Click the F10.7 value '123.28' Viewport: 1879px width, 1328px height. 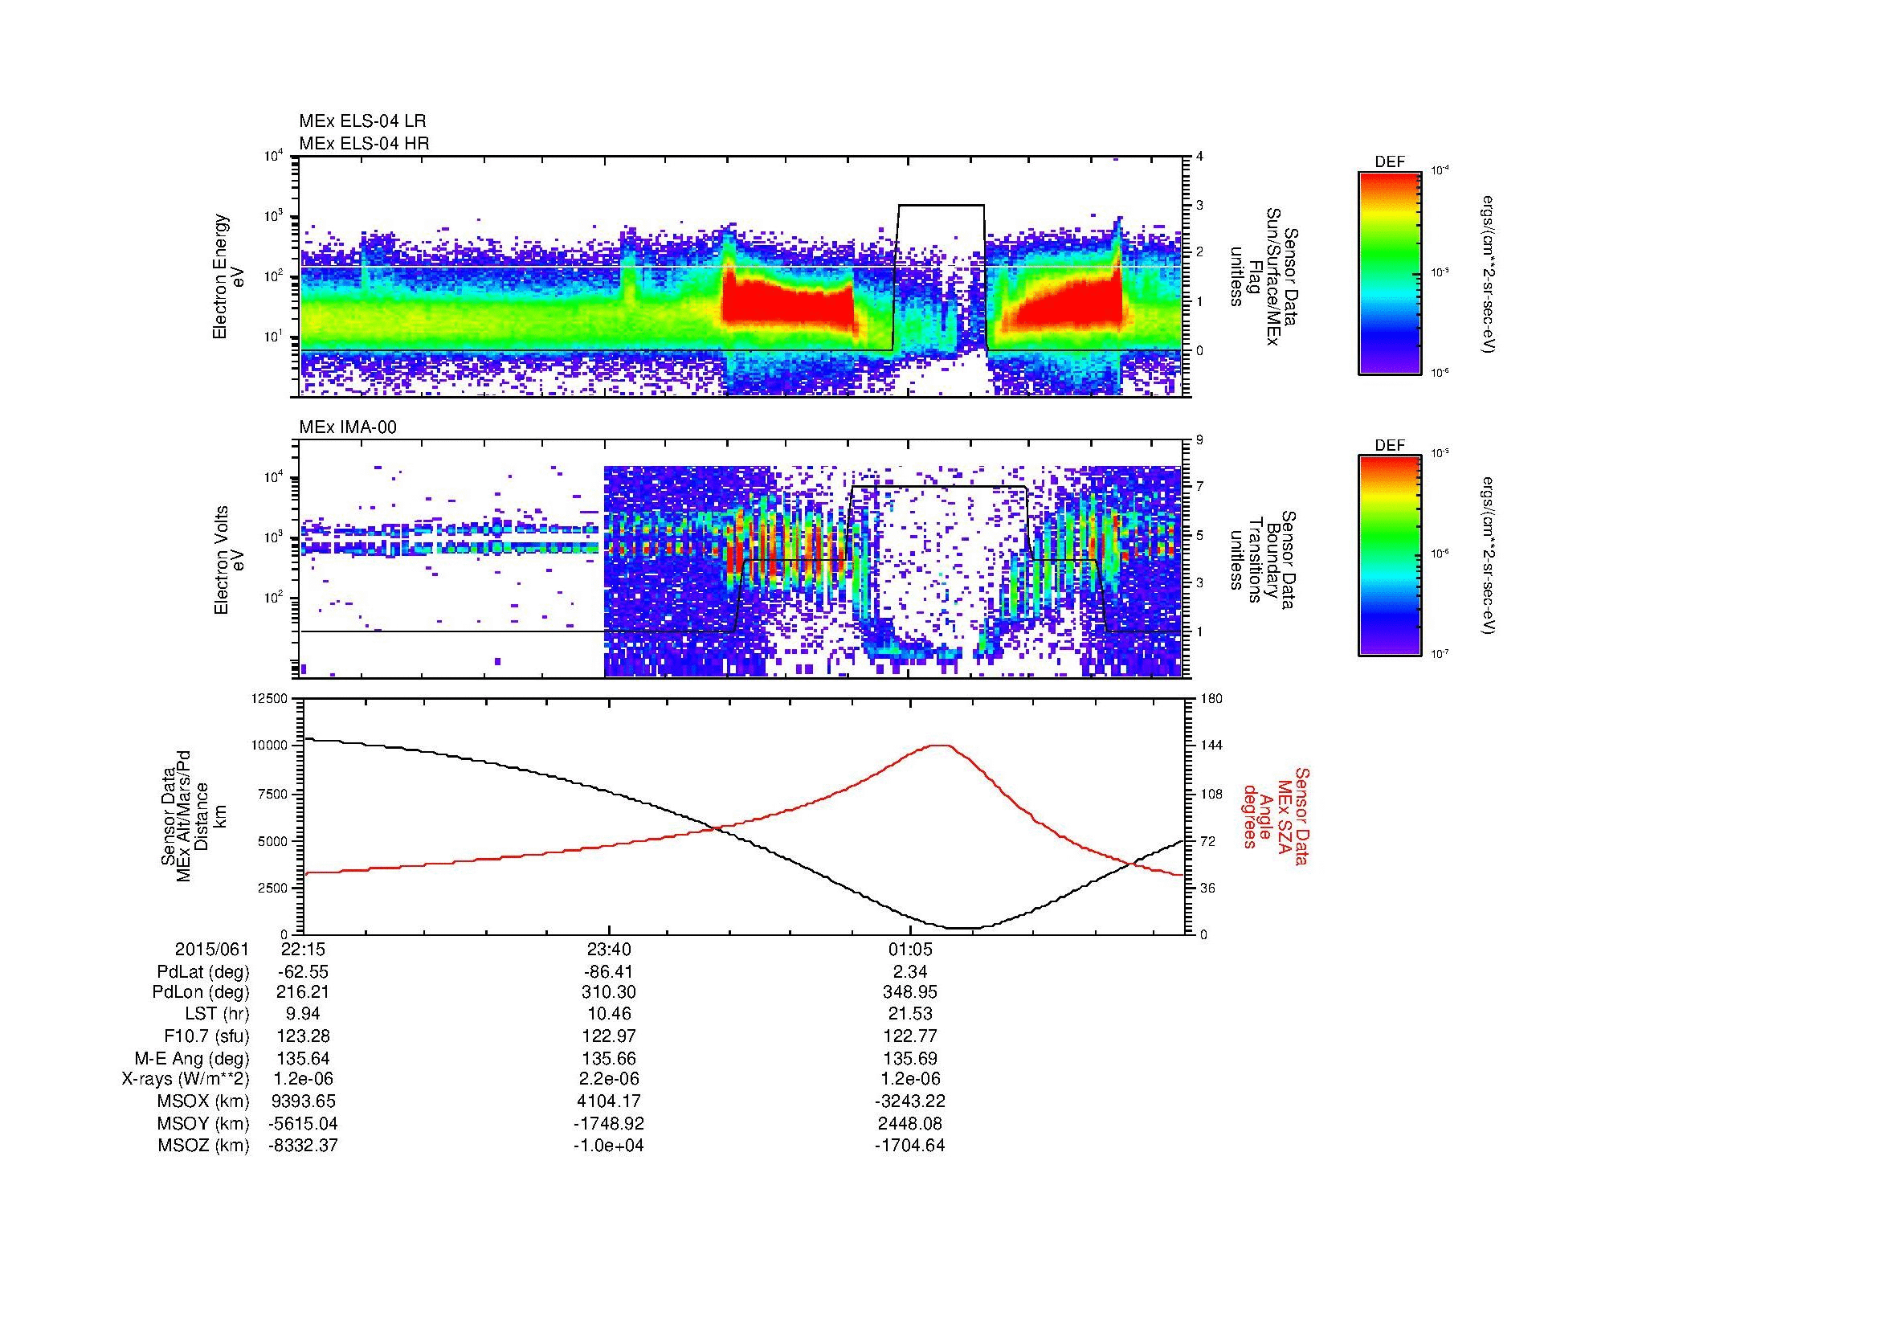click(x=303, y=1036)
